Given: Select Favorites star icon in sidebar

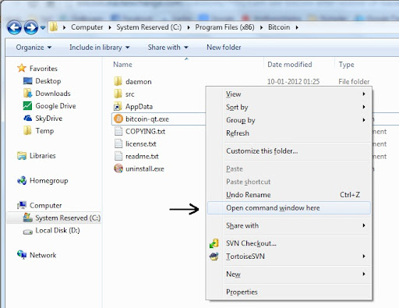Looking at the screenshot, I should tap(22, 69).
